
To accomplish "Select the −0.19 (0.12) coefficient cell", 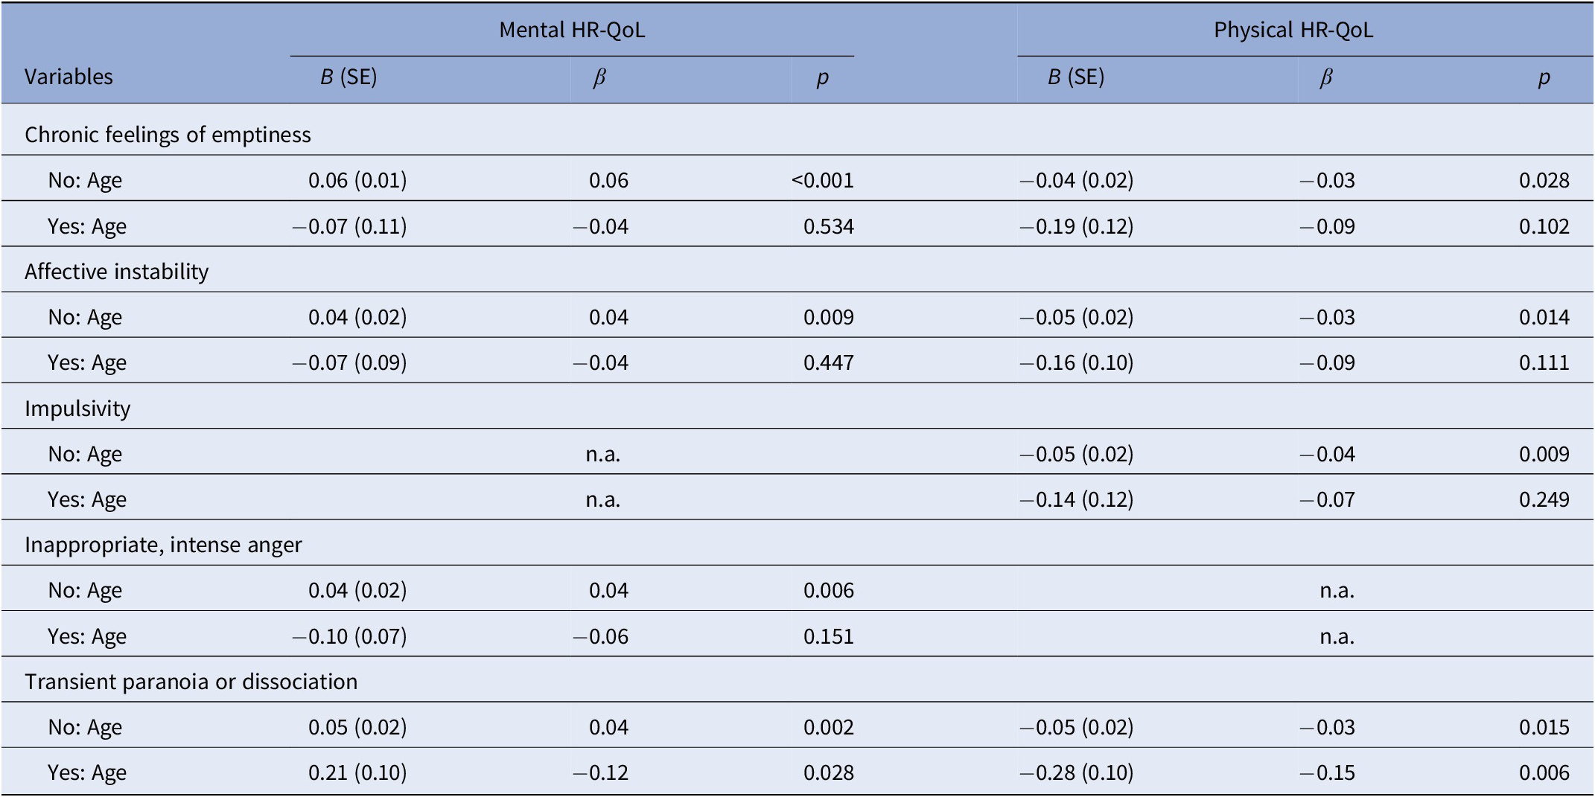I will coord(1076,226).
